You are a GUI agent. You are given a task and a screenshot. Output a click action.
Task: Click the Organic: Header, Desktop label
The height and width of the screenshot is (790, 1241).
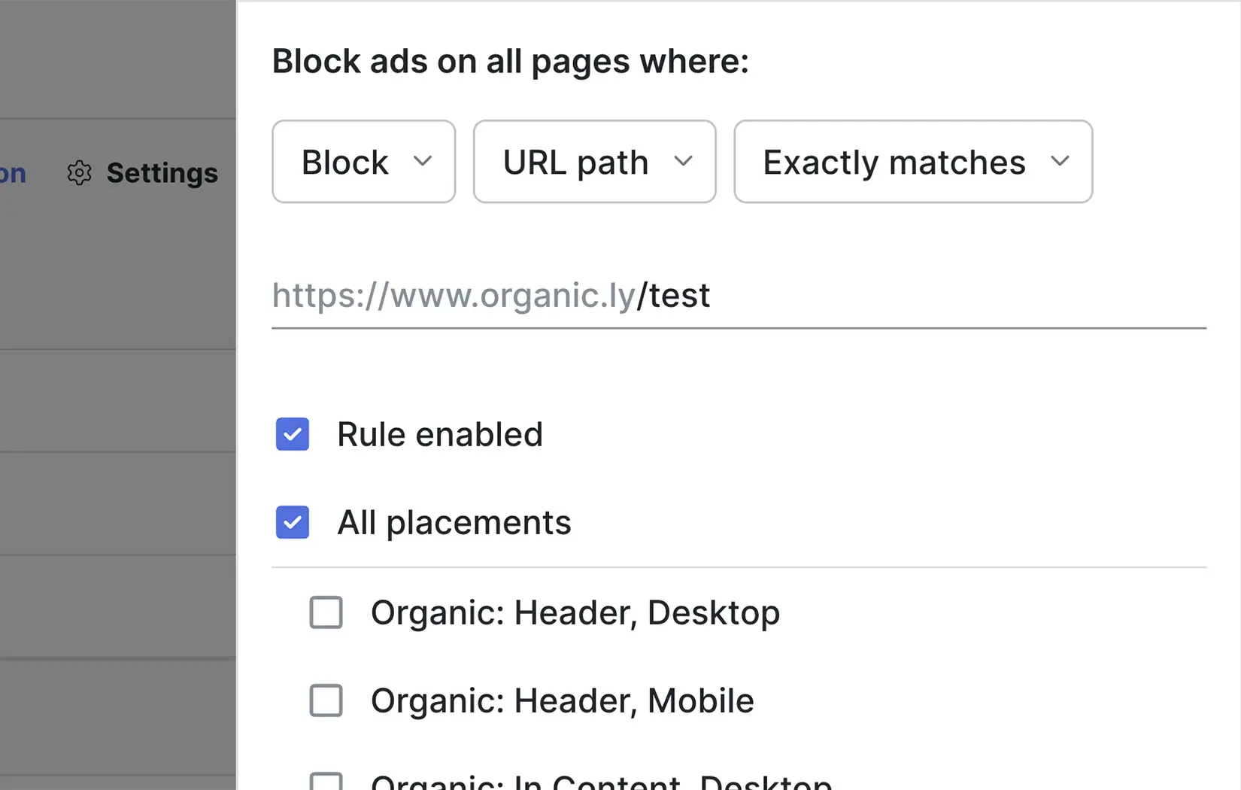click(575, 612)
